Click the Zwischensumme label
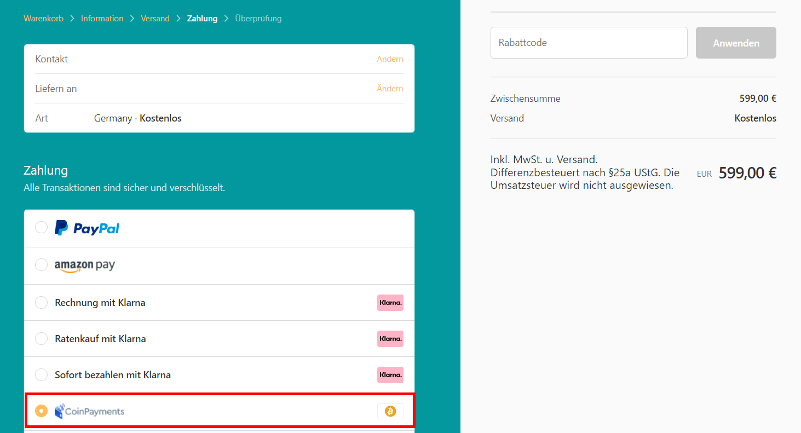The image size is (801, 433). (526, 99)
